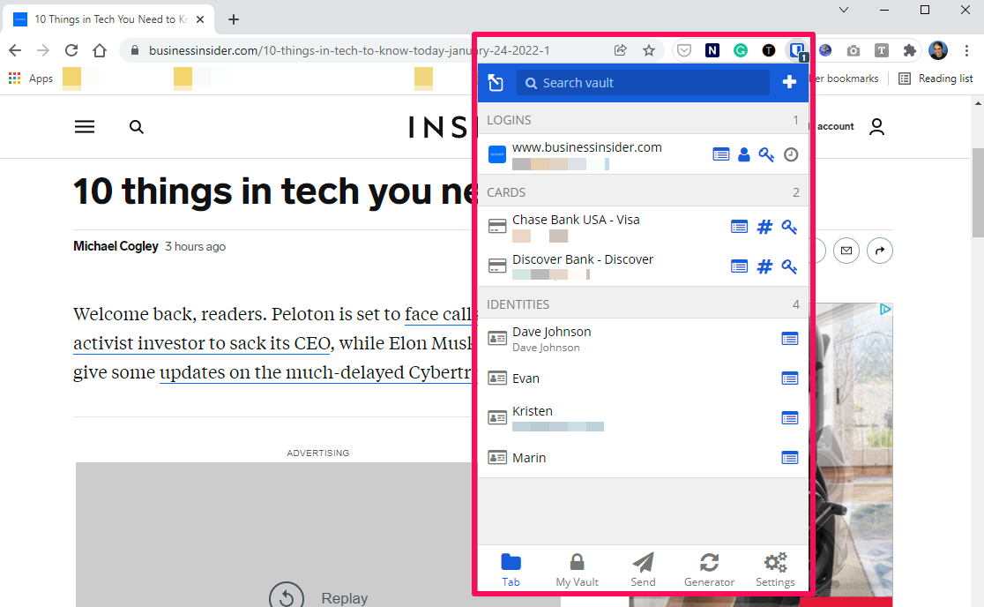Open the Insider hamburger menu
This screenshot has height=607, width=984.
[85, 127]
